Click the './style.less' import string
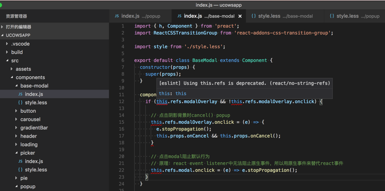The height and width of the screenshot is (191, 385). click(x=203, y=47)
